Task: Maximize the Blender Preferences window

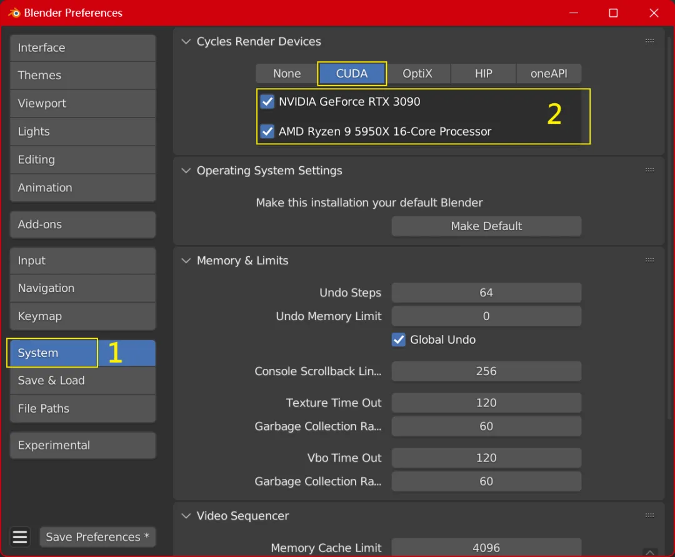Action: [x=613, y=13]
